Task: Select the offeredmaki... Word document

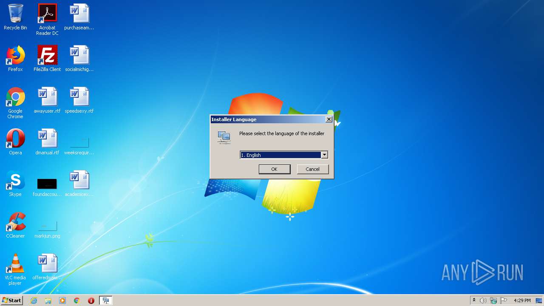Action: click(47, 267)
